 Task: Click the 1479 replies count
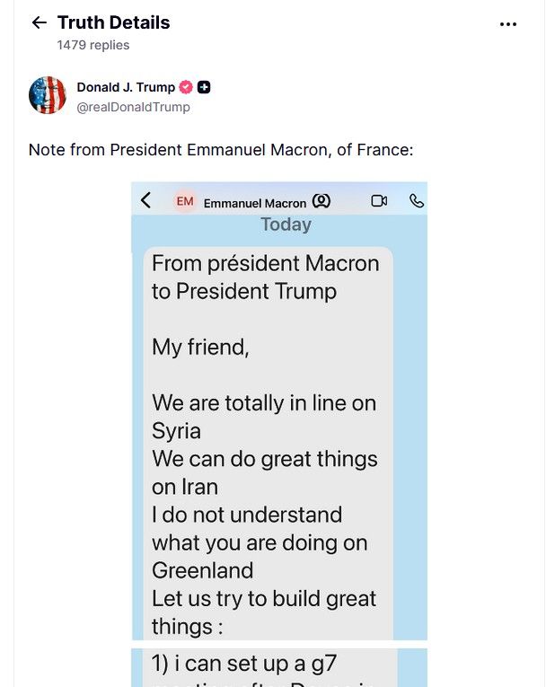(x=93, y=45)
